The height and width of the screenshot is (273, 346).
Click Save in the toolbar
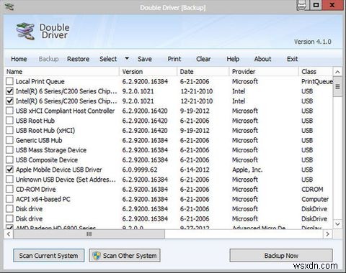coord(145,59)
